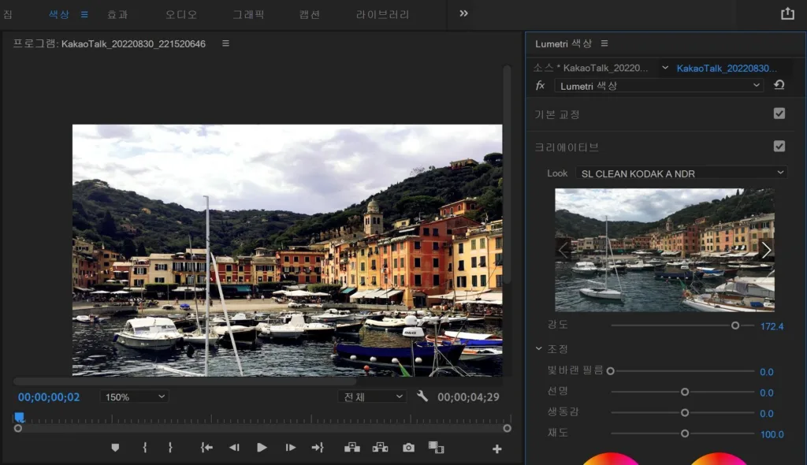The image size is (807, 465).
Task: Switch to the 오디오 workspace tab
Action: [x=181, y=14]
